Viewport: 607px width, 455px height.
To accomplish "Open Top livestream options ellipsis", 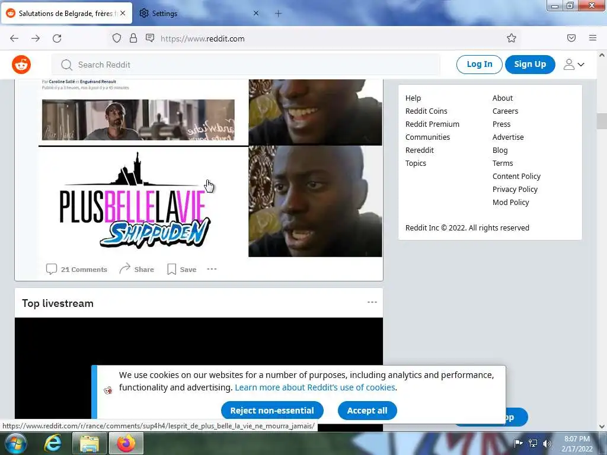I will [x=372, y=302].
